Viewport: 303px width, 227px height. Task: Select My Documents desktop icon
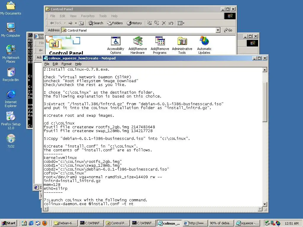(x=11, y=8)
